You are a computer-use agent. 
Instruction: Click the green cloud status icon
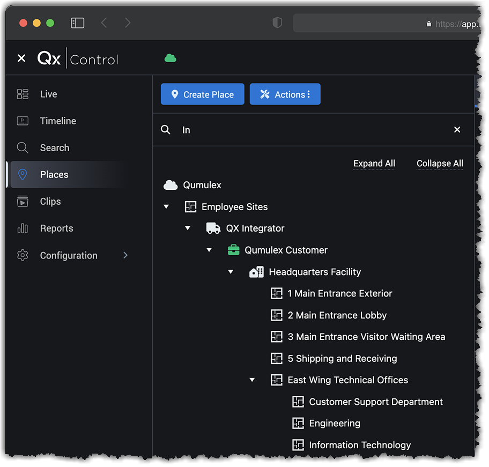[x=170, y=58]
